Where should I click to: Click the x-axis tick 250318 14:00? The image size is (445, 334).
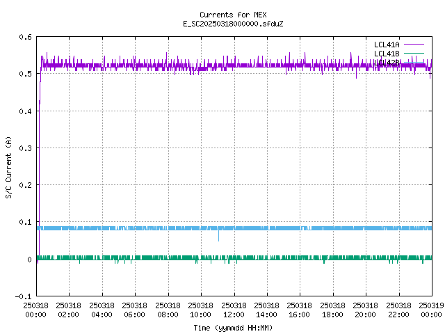click(x=266, y=310)
